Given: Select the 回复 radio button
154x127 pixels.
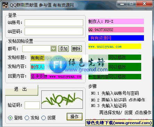Looking at the screenshot, I should coord(43,118).
